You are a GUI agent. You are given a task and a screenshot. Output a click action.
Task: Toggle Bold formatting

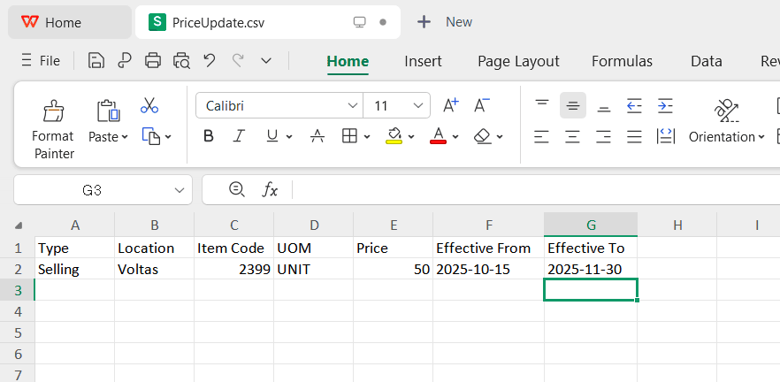[x=209, y=136]
